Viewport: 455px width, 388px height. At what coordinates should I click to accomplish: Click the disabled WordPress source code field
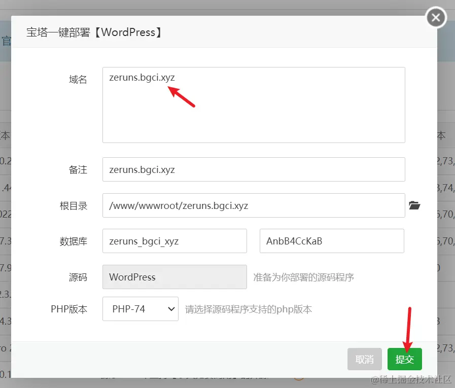coord(174,277)
